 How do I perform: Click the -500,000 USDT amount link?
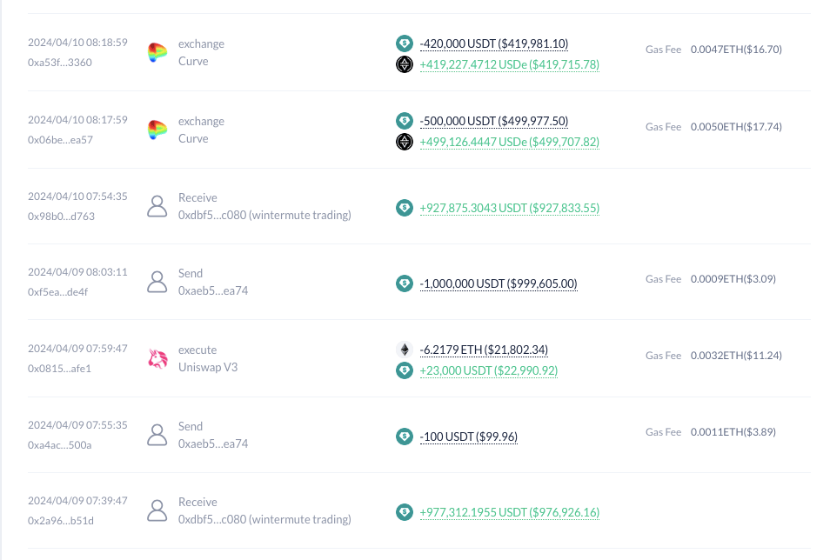[494, 121]
